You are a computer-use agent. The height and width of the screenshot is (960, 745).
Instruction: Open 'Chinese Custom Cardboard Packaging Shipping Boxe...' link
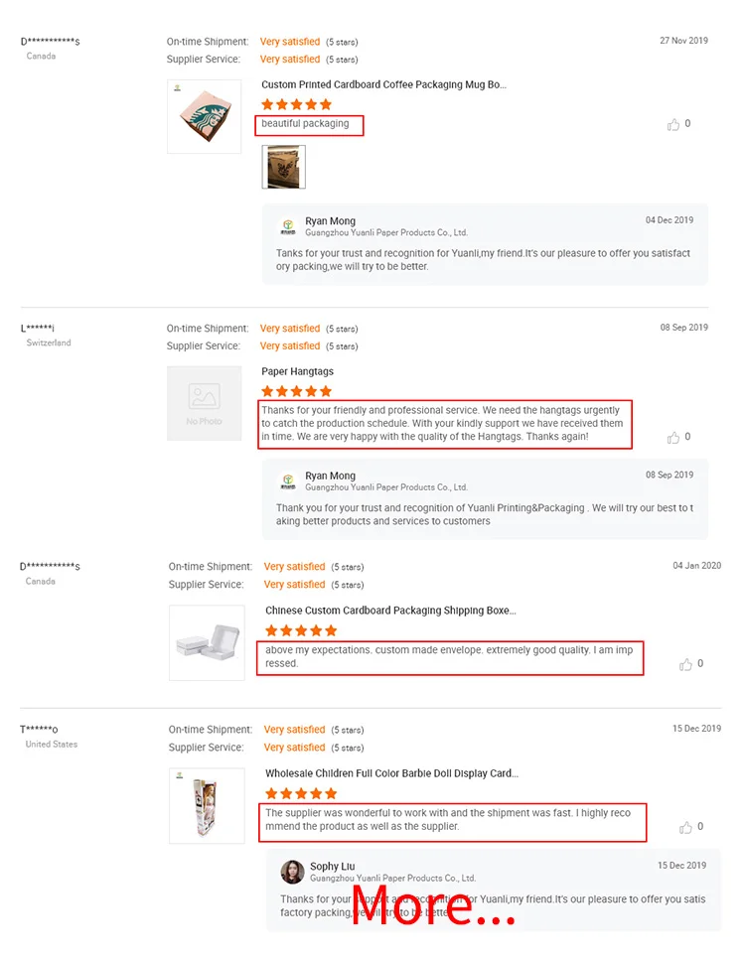[390, 611]
